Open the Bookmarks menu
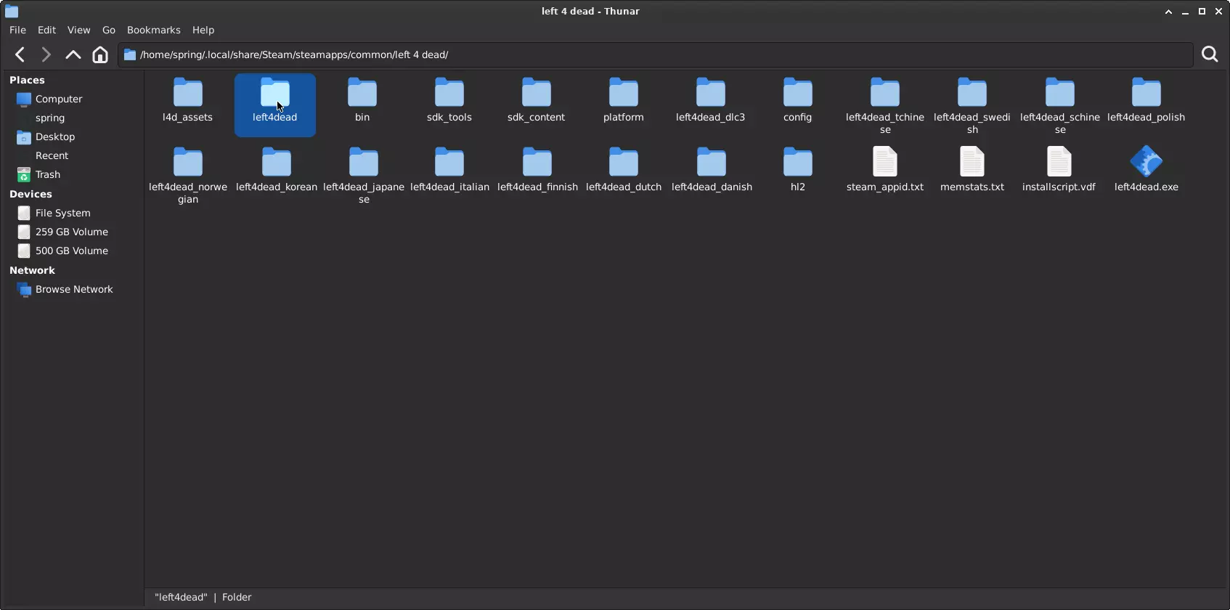Image resolution: width=1230 pixels, height=610 pixels. 154,30
